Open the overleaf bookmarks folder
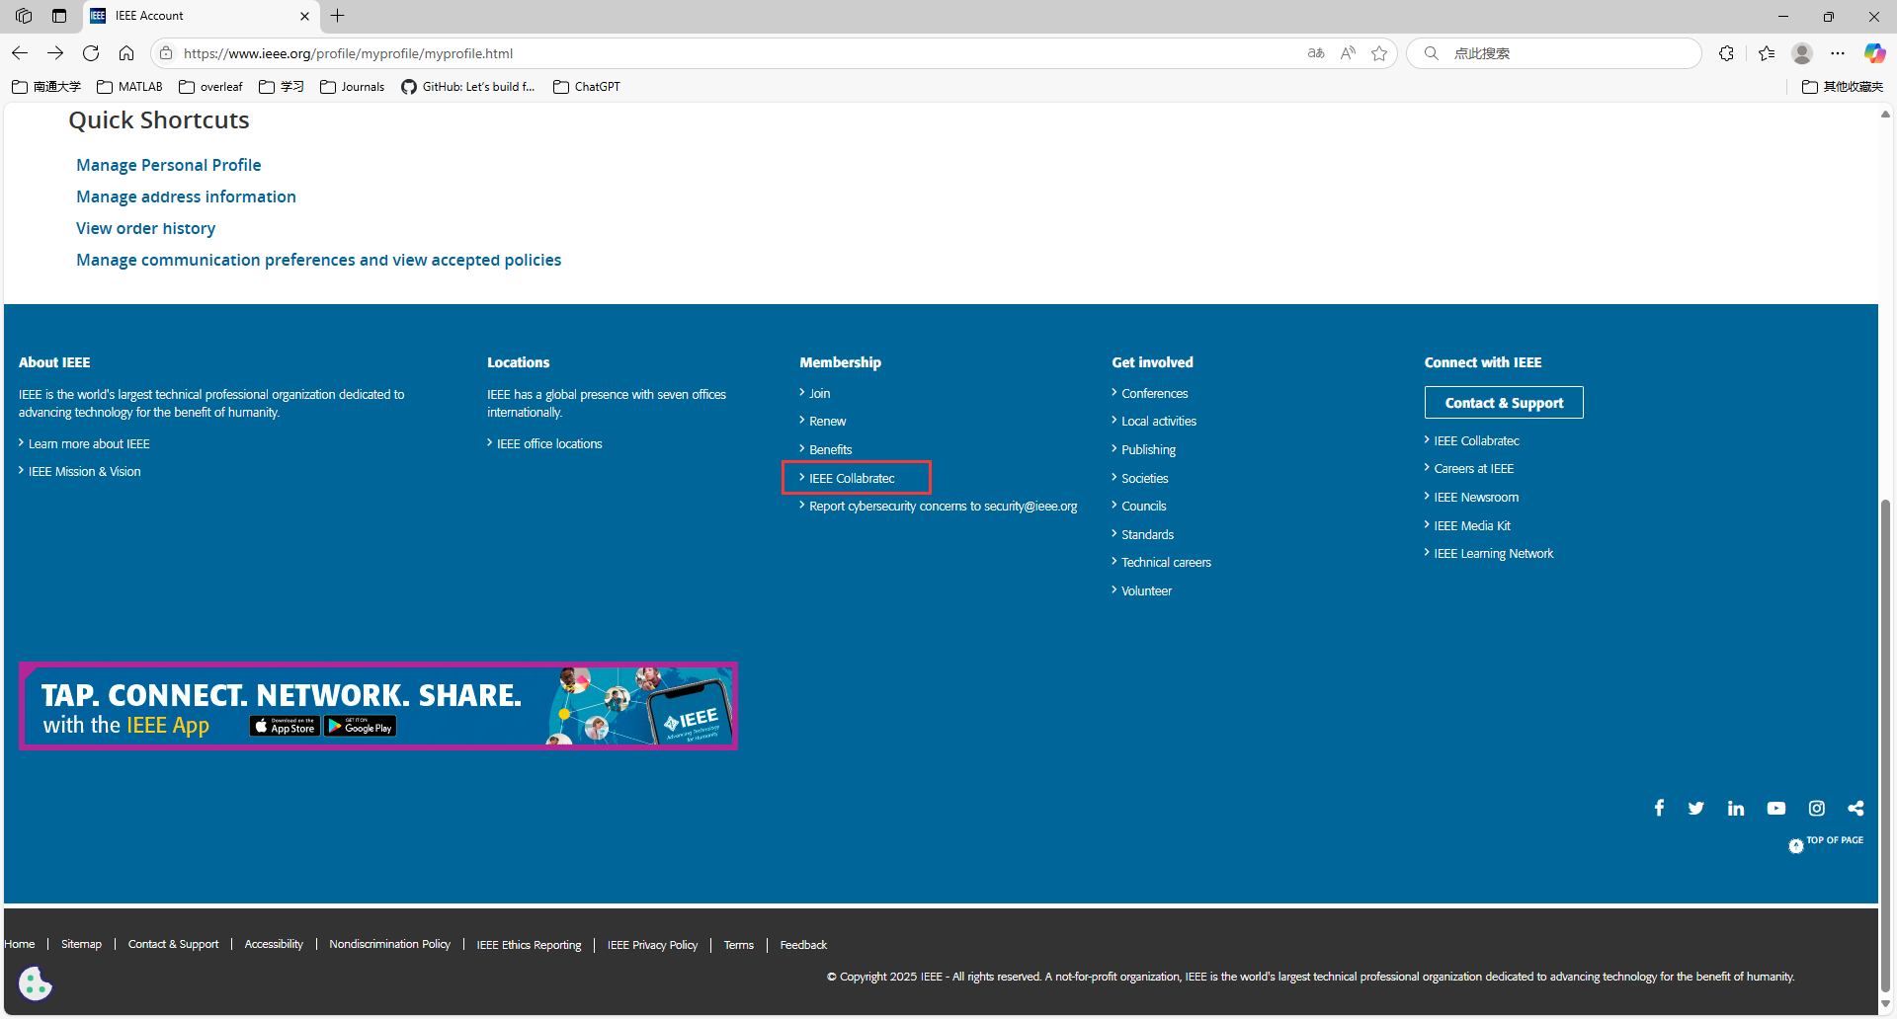 coord(210,87)
